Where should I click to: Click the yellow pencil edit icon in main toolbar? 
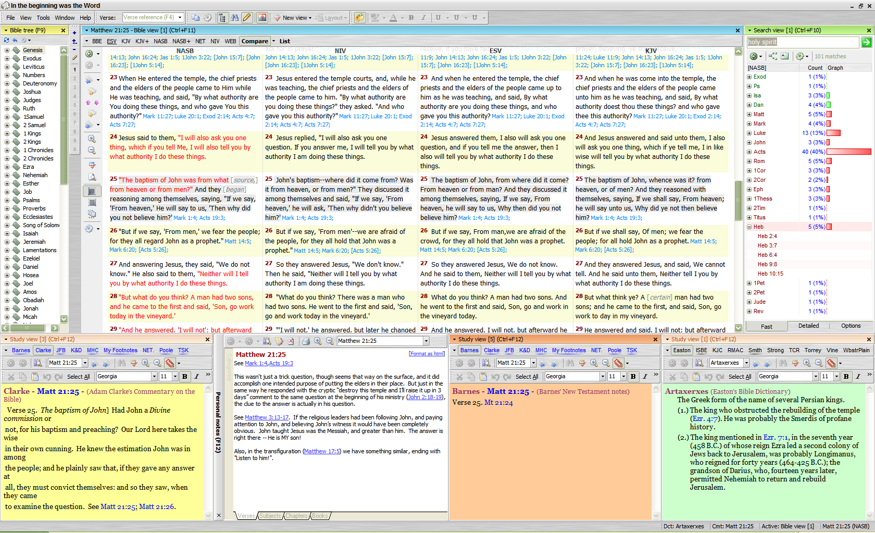[247, 18]
